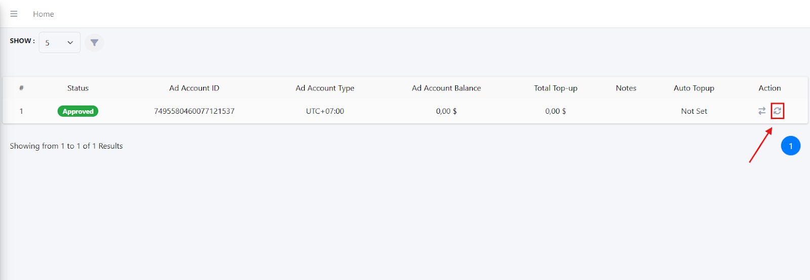Screen dimensions: 810x280
Task: Click the Approved status badge
Action: point(78,111)
